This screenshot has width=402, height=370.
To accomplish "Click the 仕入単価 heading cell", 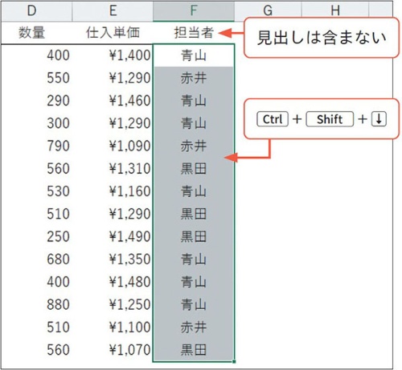I will point(113,33).
